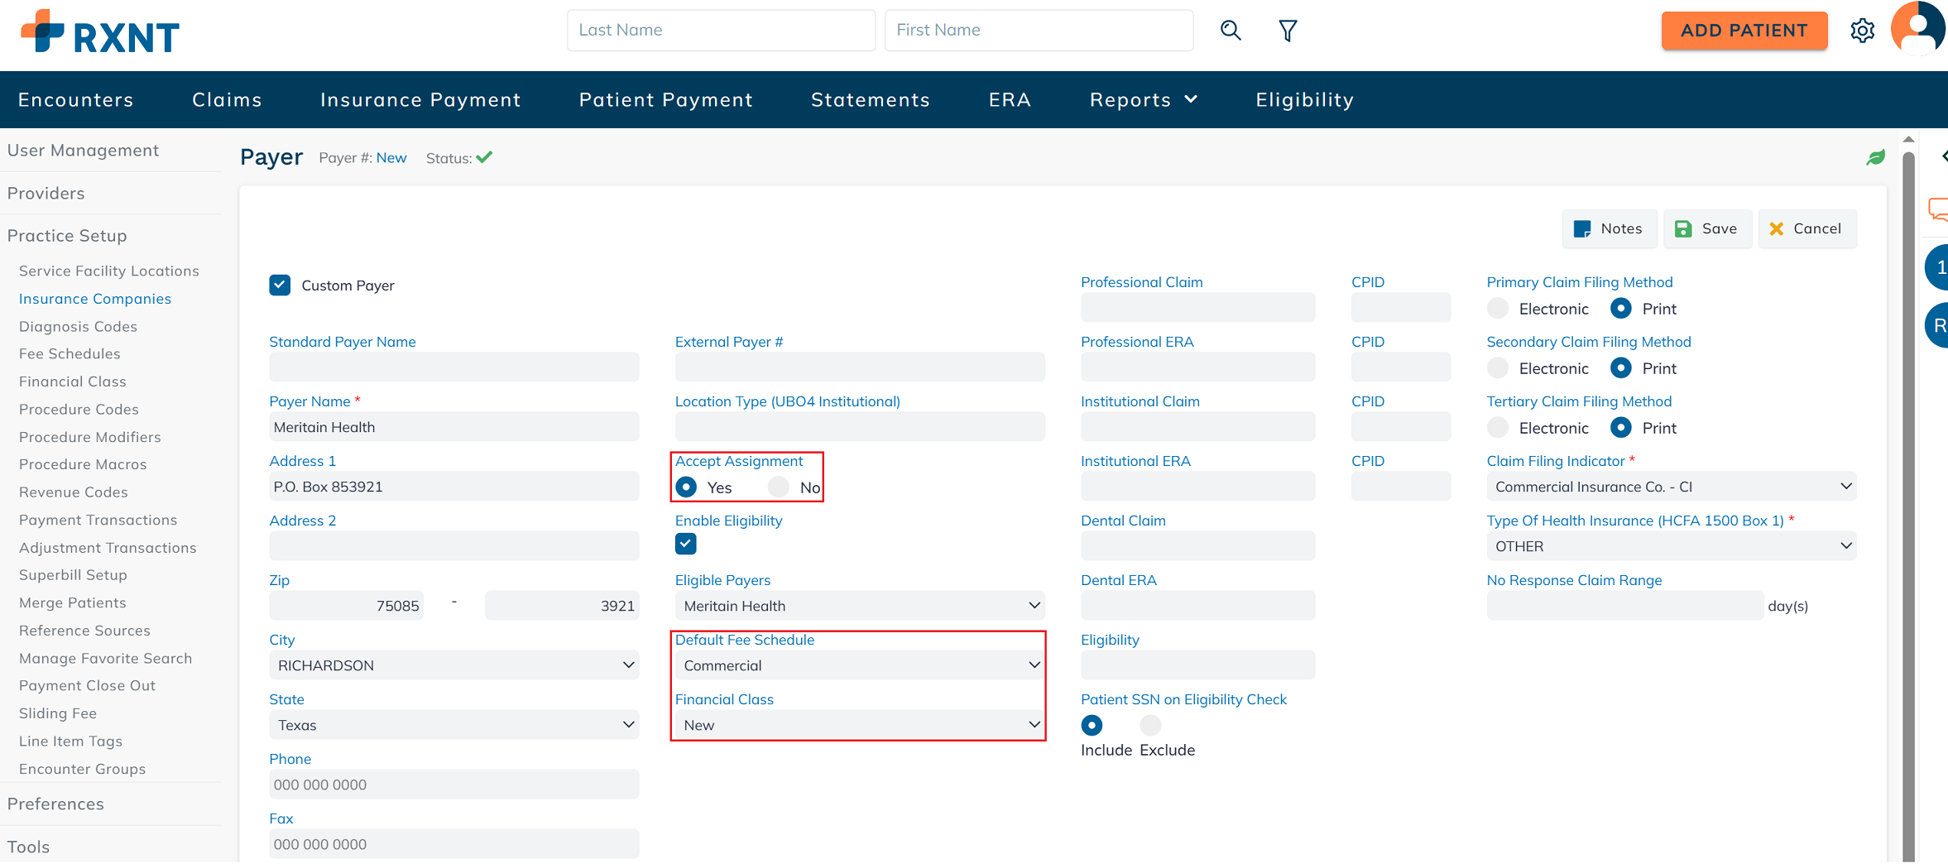Set Primary Claim Filing Method to Electronic
1948x864 pixels.
click(x=1497, y=309)
